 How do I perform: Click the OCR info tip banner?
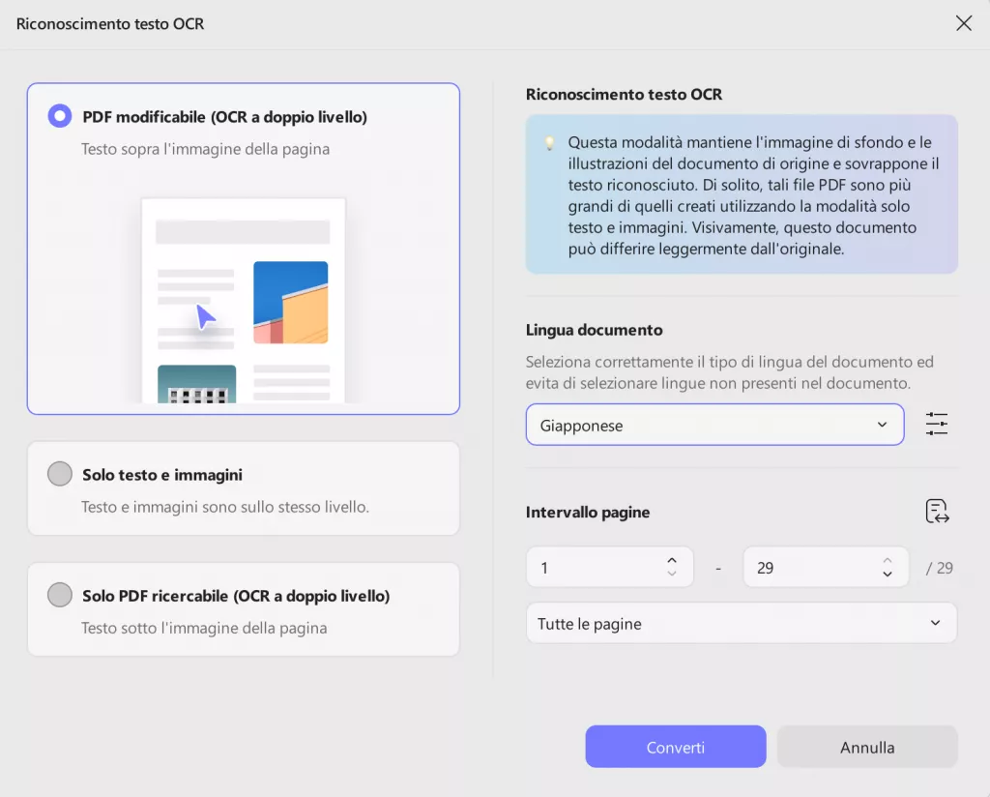pos(741,193)
